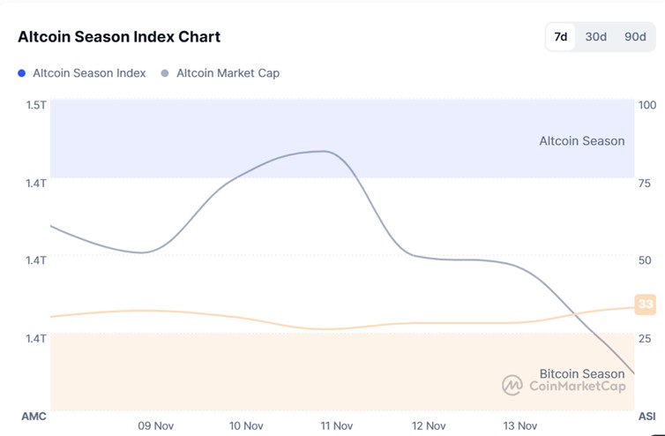Click the AMC axis label
The height and width of the screenshot is (436, 665).
(x=34, y=415)
